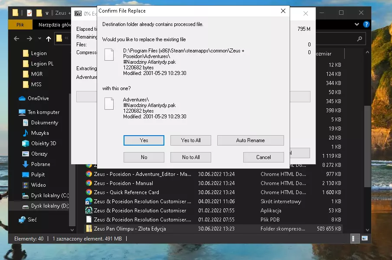The width and height of the screenshot is (392, 260).
Task: Click Chrome icon of Quick Reference Card
Action: [89, 192]
